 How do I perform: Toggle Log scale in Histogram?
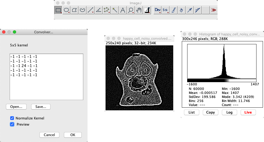(229, 112)
